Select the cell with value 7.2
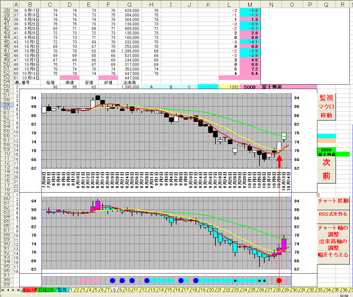The width and height of the screenshot is (353, 297). pyautogui.click(x=250, y=69)
